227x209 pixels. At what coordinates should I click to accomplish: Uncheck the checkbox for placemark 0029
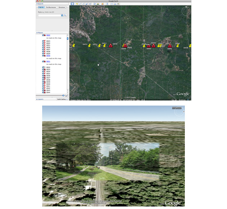(43, 54)
